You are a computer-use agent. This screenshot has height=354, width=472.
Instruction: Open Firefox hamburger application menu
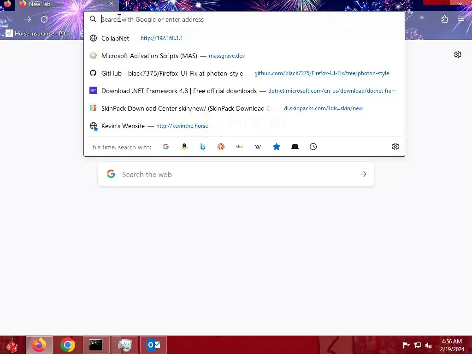461,19
